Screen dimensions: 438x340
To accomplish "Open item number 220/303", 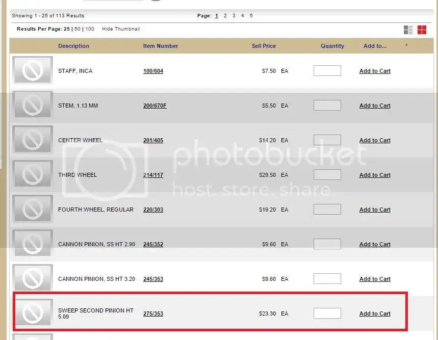I will pyautogui.click(x=153, y=210).
